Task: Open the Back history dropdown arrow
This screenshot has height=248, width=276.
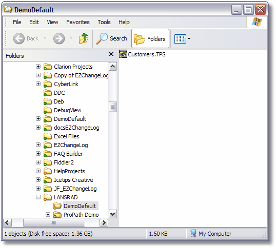Action: (x=45, y=38)
